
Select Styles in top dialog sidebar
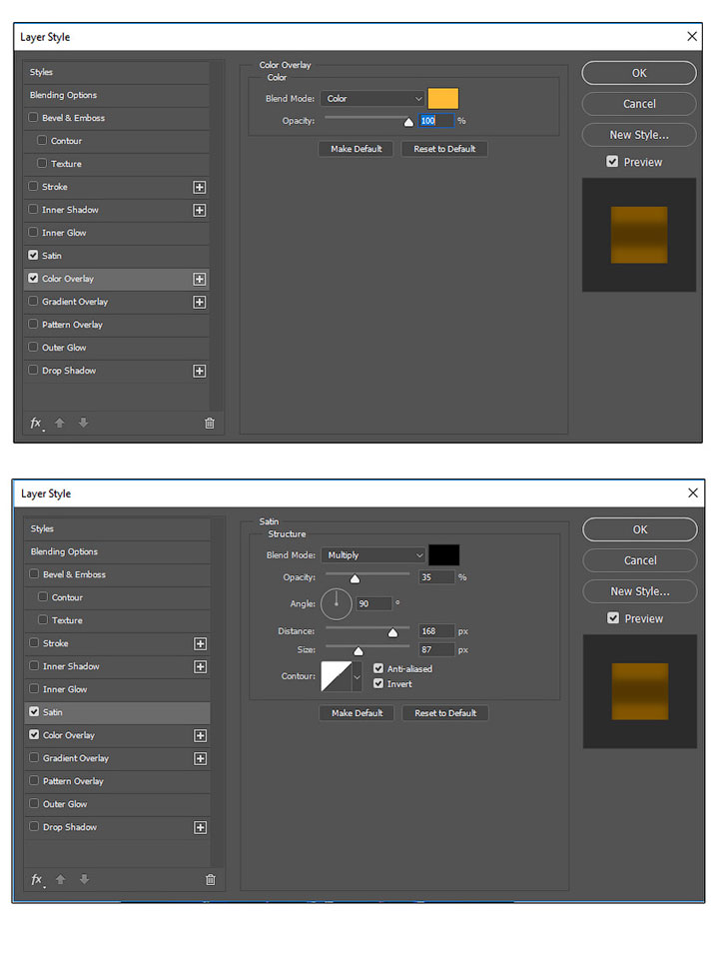coord(116,72)
